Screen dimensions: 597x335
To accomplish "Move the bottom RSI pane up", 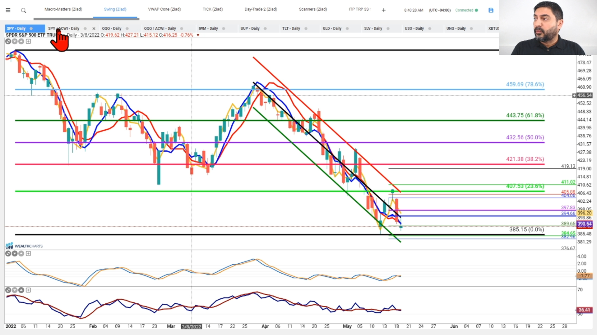I will pyautogui.click(x=21, y=290).
